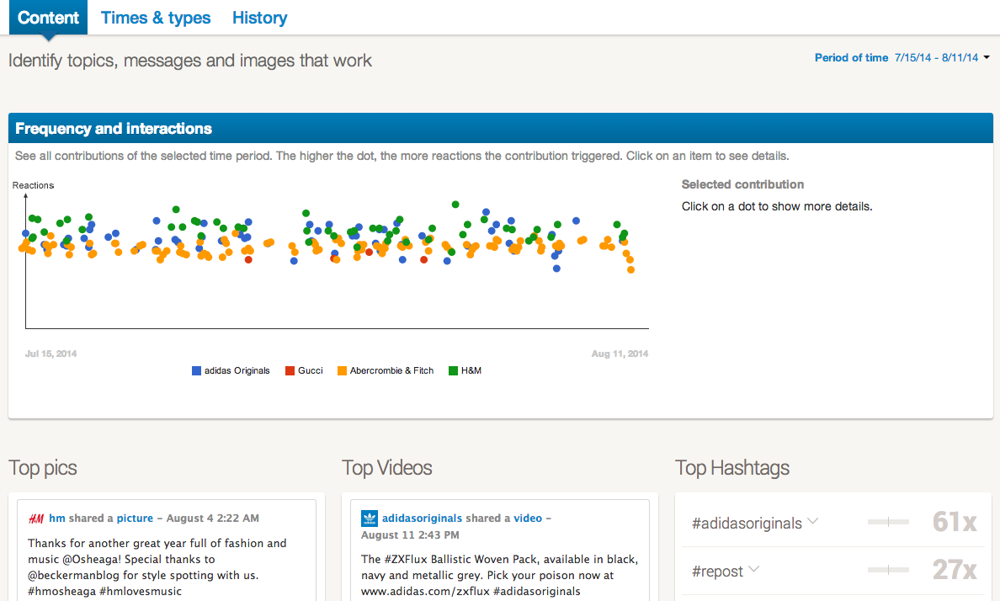The image size is (1000, 601).
Task: Click the August 4 2:22 AM timestamp
Action: point(212,518)
